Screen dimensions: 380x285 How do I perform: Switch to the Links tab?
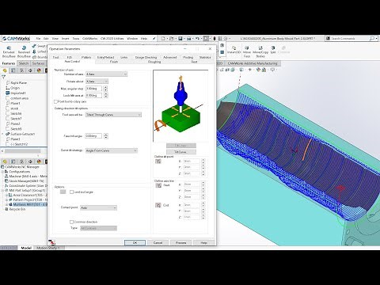pos(123,57)
